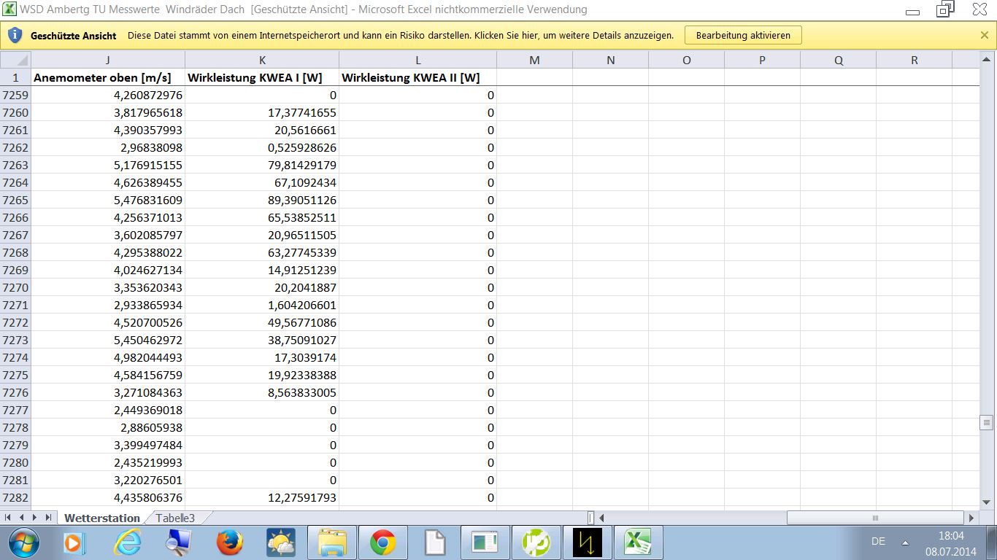Click the Excel icon in the title bar

click(x=10, y=9)
